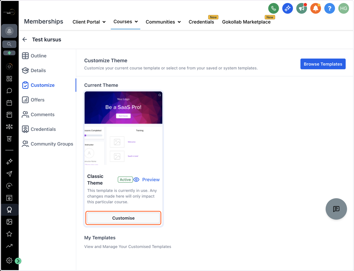
Task: Click the location pin icon in sidebar
Action: (x=9, y=31)
